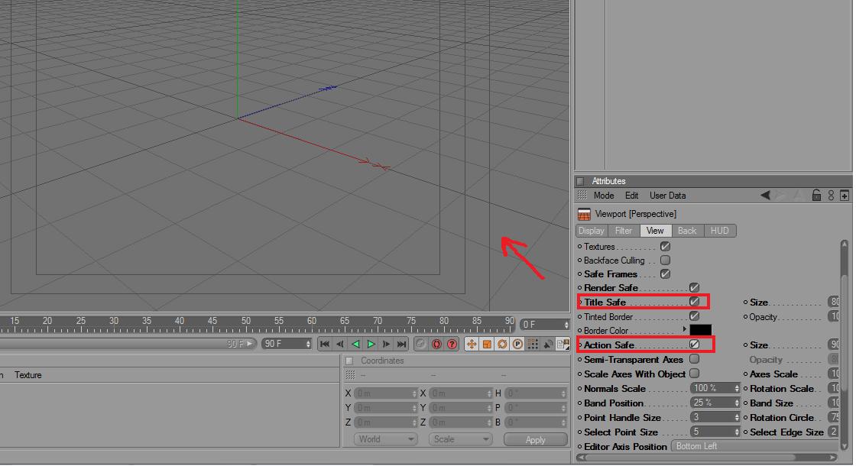Toggle the Safe Frames checkbox

pos(665,274)
